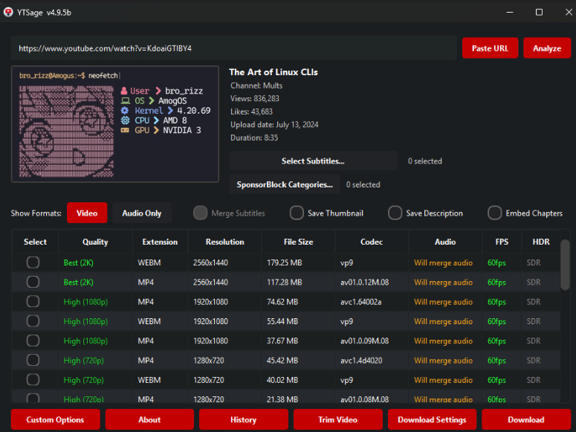The image size is (576, 432).
Task: Maximize the YTSage window
Action: (x=539, y=12)
